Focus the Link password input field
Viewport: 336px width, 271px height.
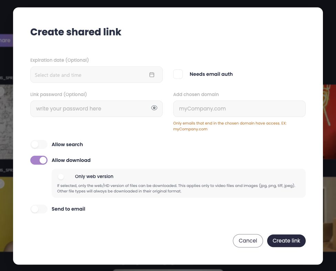[96, 109]
